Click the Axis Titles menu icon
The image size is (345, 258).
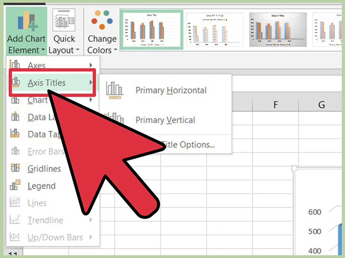click(16, 83)
